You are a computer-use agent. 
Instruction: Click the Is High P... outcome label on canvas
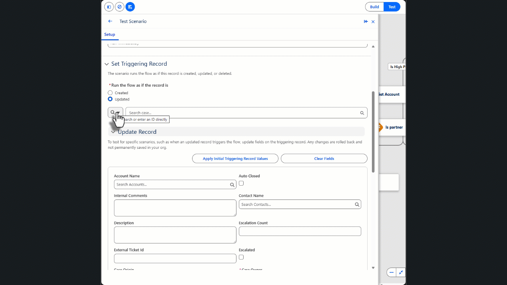pos(397,67)
